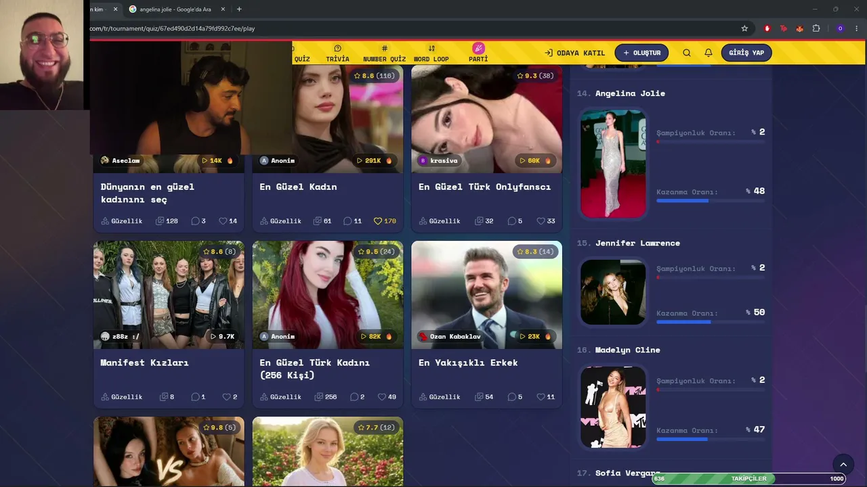Click the Güzellik tag on En Yakışıklı Erkek

[x=440, y=397]
